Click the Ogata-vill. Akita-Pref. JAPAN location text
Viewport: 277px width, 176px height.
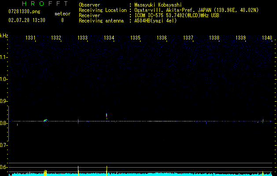pos(196,10)
